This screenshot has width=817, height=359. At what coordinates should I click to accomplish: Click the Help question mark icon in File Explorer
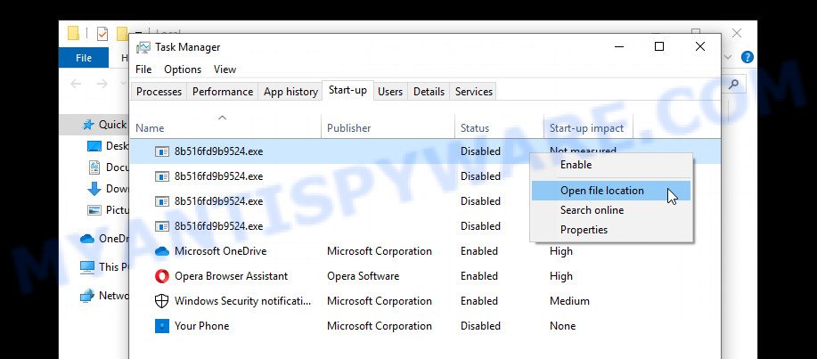click(748, 57)
